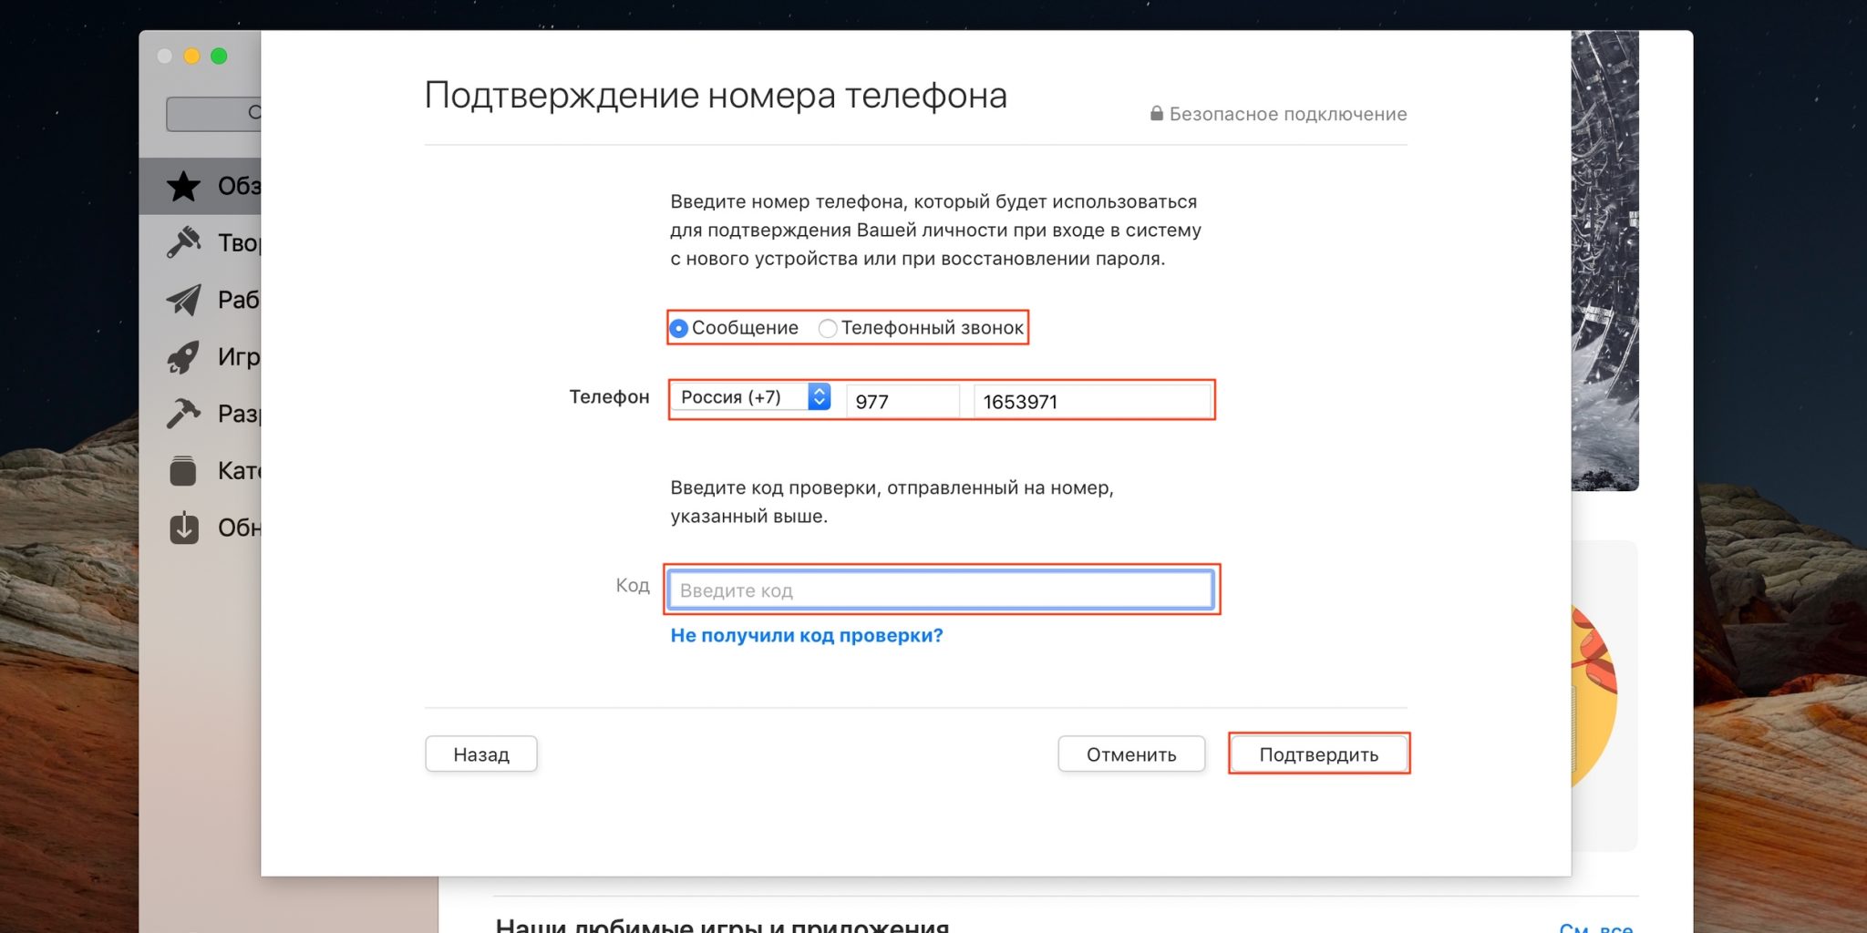Screen dimensions: 1867x933
Task: Click the Отменить button
Action: (x=1130, y=754)
